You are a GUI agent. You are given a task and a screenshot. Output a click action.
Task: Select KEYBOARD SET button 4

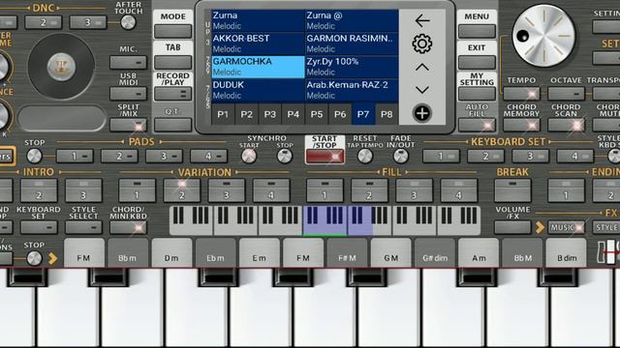(x=574, y=157)
